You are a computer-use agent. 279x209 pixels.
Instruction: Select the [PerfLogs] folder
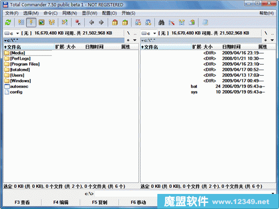(x=20, y=59)
